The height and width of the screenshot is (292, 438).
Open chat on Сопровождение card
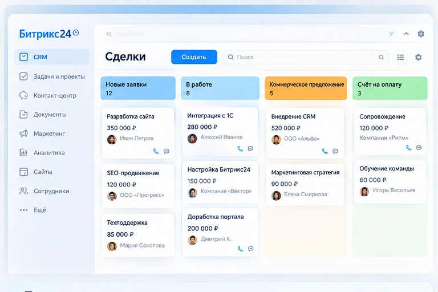pos(419,148)
